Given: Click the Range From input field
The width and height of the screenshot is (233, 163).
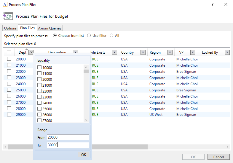Looking at the screenshot, I should 68,137.
